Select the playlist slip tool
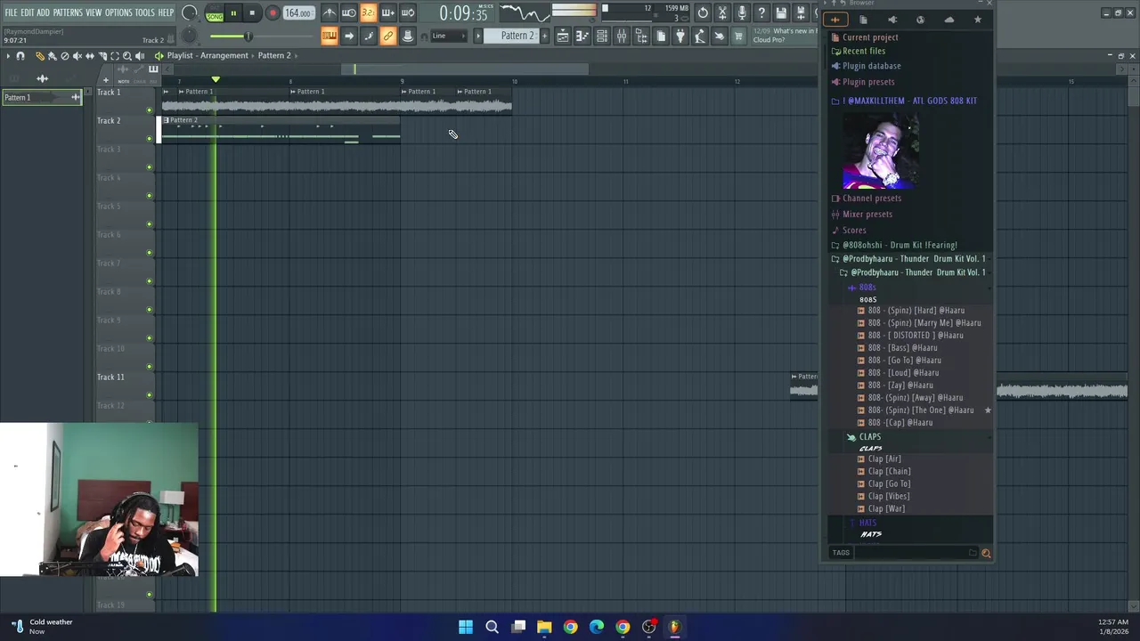Screen dimensions: 1140x641 [89, 56]
